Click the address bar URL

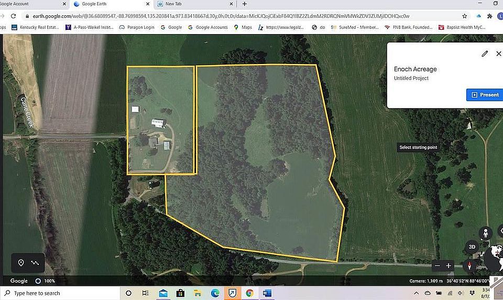click(221, 16)
